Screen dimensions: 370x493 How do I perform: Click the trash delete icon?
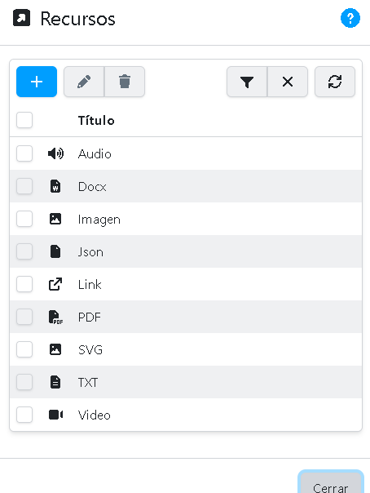tap(125, 82)
